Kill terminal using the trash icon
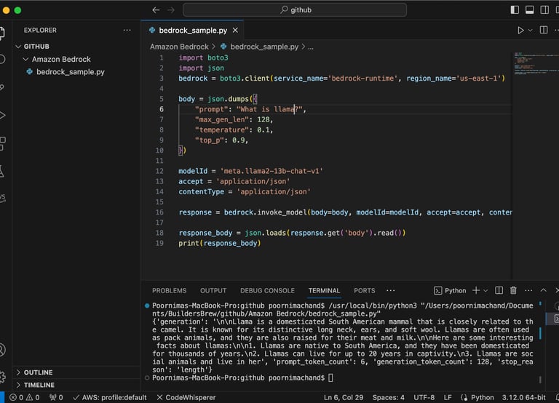Viewport: 559px width, 403px height. point(514,290)
